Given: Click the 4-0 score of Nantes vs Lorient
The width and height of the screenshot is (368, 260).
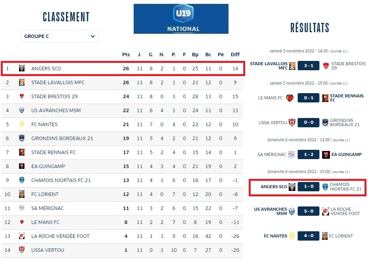Looking at the screenshot, I should pos(309,236).
